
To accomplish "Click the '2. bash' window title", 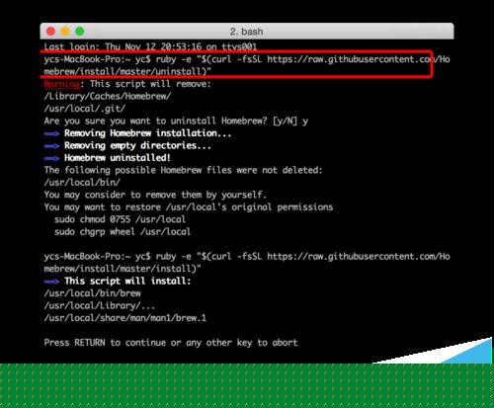I will point(246,32).
